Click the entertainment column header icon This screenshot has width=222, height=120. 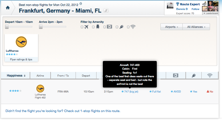(x=175, y=76)
